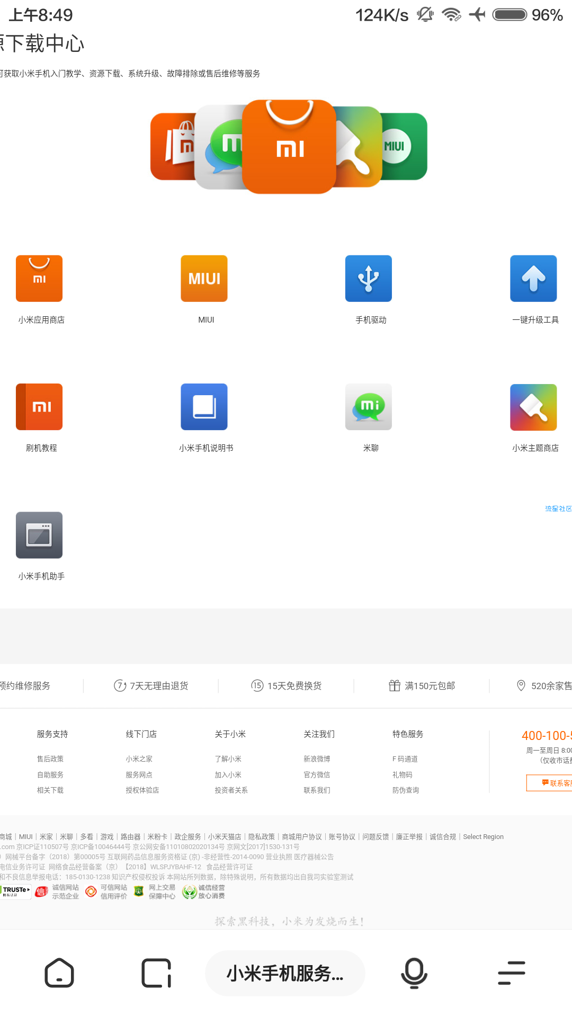The image size is (572, 1017).
Task: Open the 账号协议 footer link
Action: (342, 837)
